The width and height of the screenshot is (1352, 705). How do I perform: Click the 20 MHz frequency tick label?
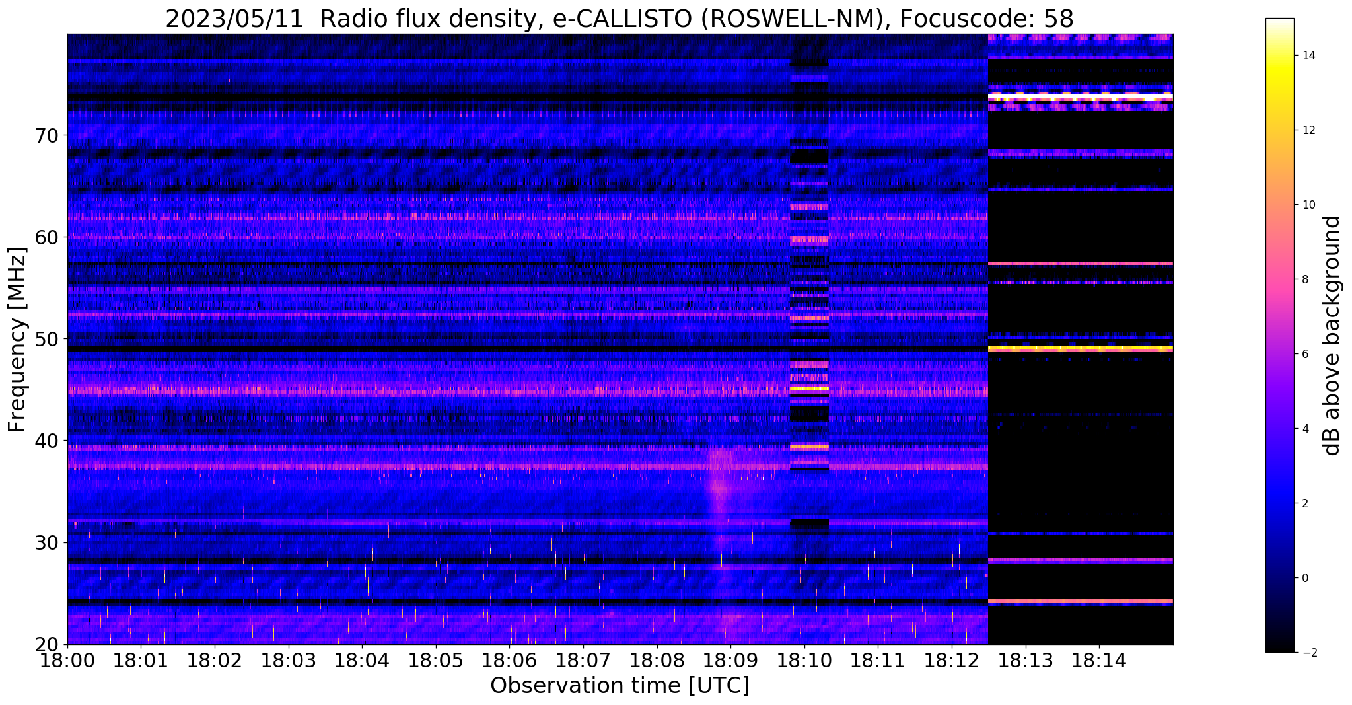(47, 644)
